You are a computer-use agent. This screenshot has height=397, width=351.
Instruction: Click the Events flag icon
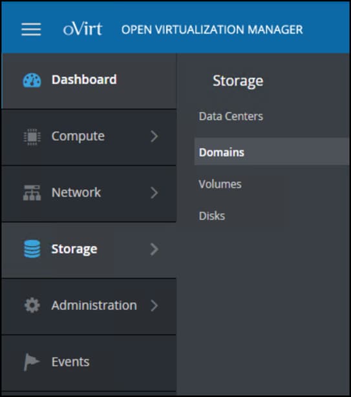[32, 362]
